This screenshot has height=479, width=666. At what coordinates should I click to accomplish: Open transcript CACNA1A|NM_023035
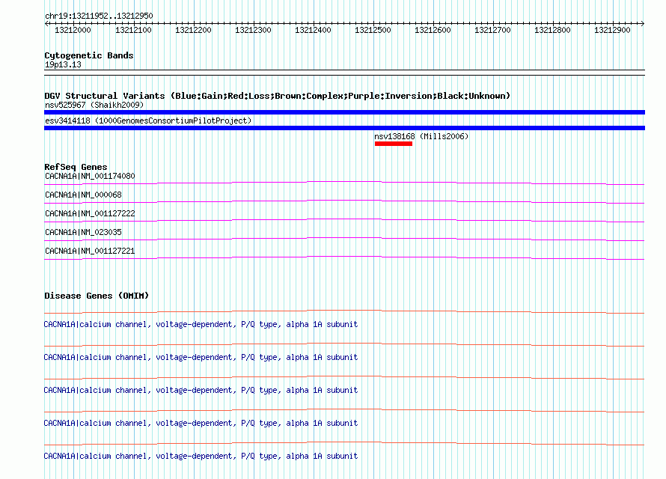point(83,232)
